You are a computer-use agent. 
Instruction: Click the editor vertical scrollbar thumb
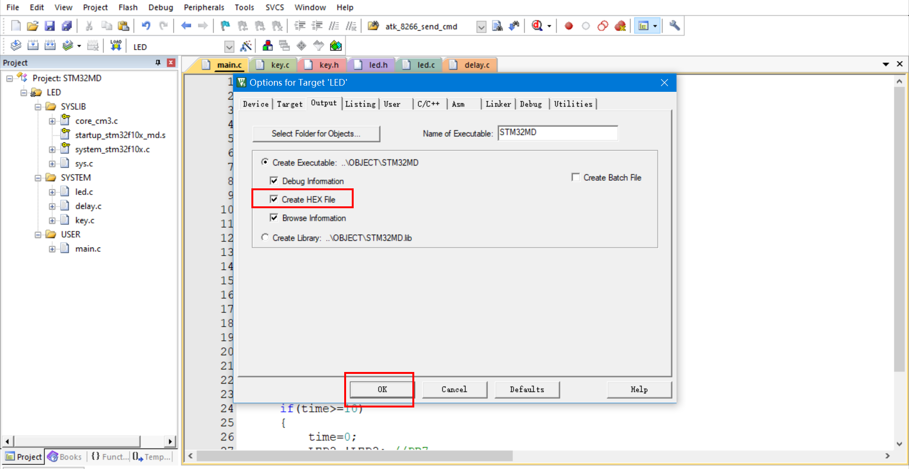[899, 230]
